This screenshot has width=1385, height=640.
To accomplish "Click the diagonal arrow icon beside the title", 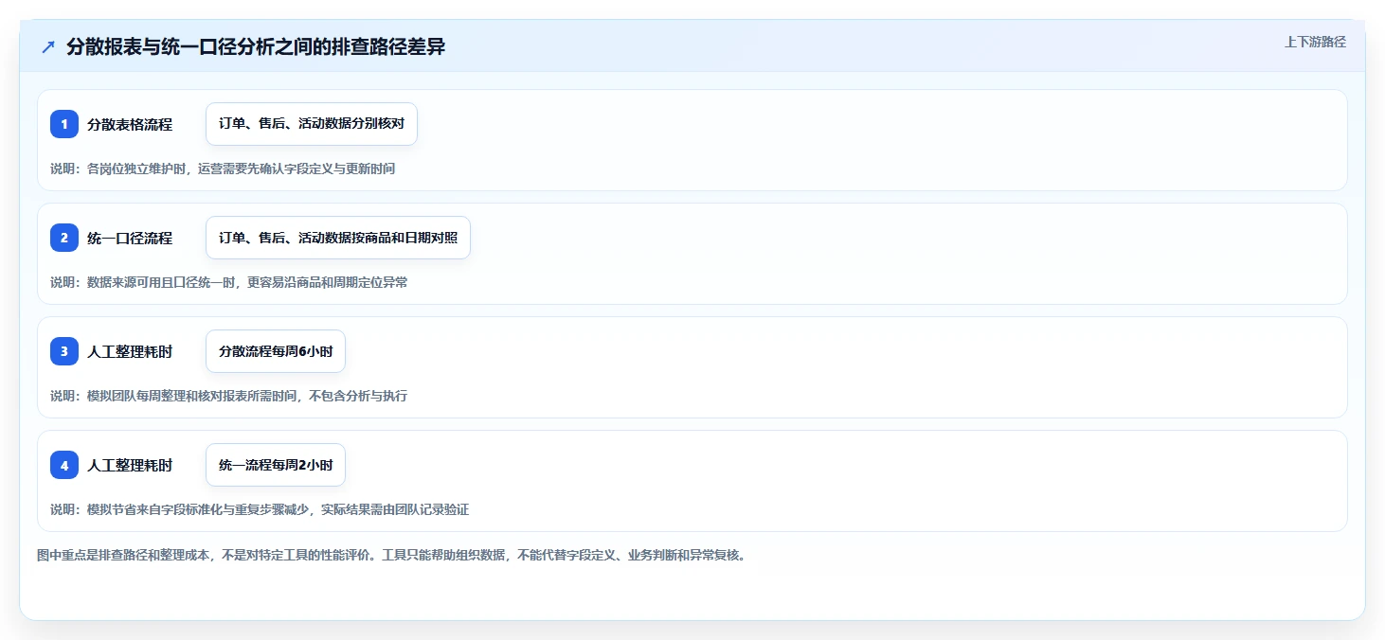I will point(48,47).
